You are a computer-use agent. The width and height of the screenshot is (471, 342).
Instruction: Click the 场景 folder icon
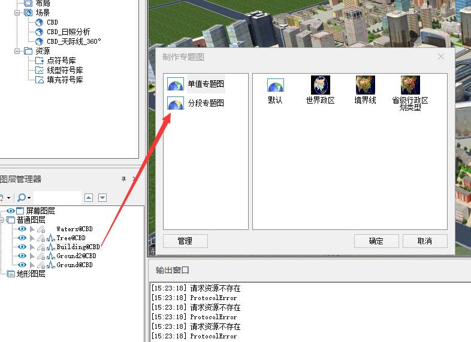(28, 13)
